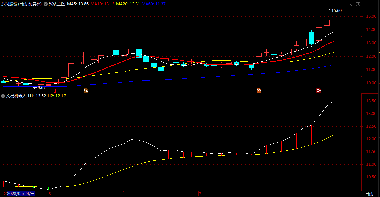The image size is (380, 197).
Task: Click the 12.00 main chart axis label
Action: tap(371, 56)
